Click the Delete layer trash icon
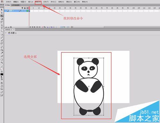Screen dimensions: 160x123 coord(11,27)
